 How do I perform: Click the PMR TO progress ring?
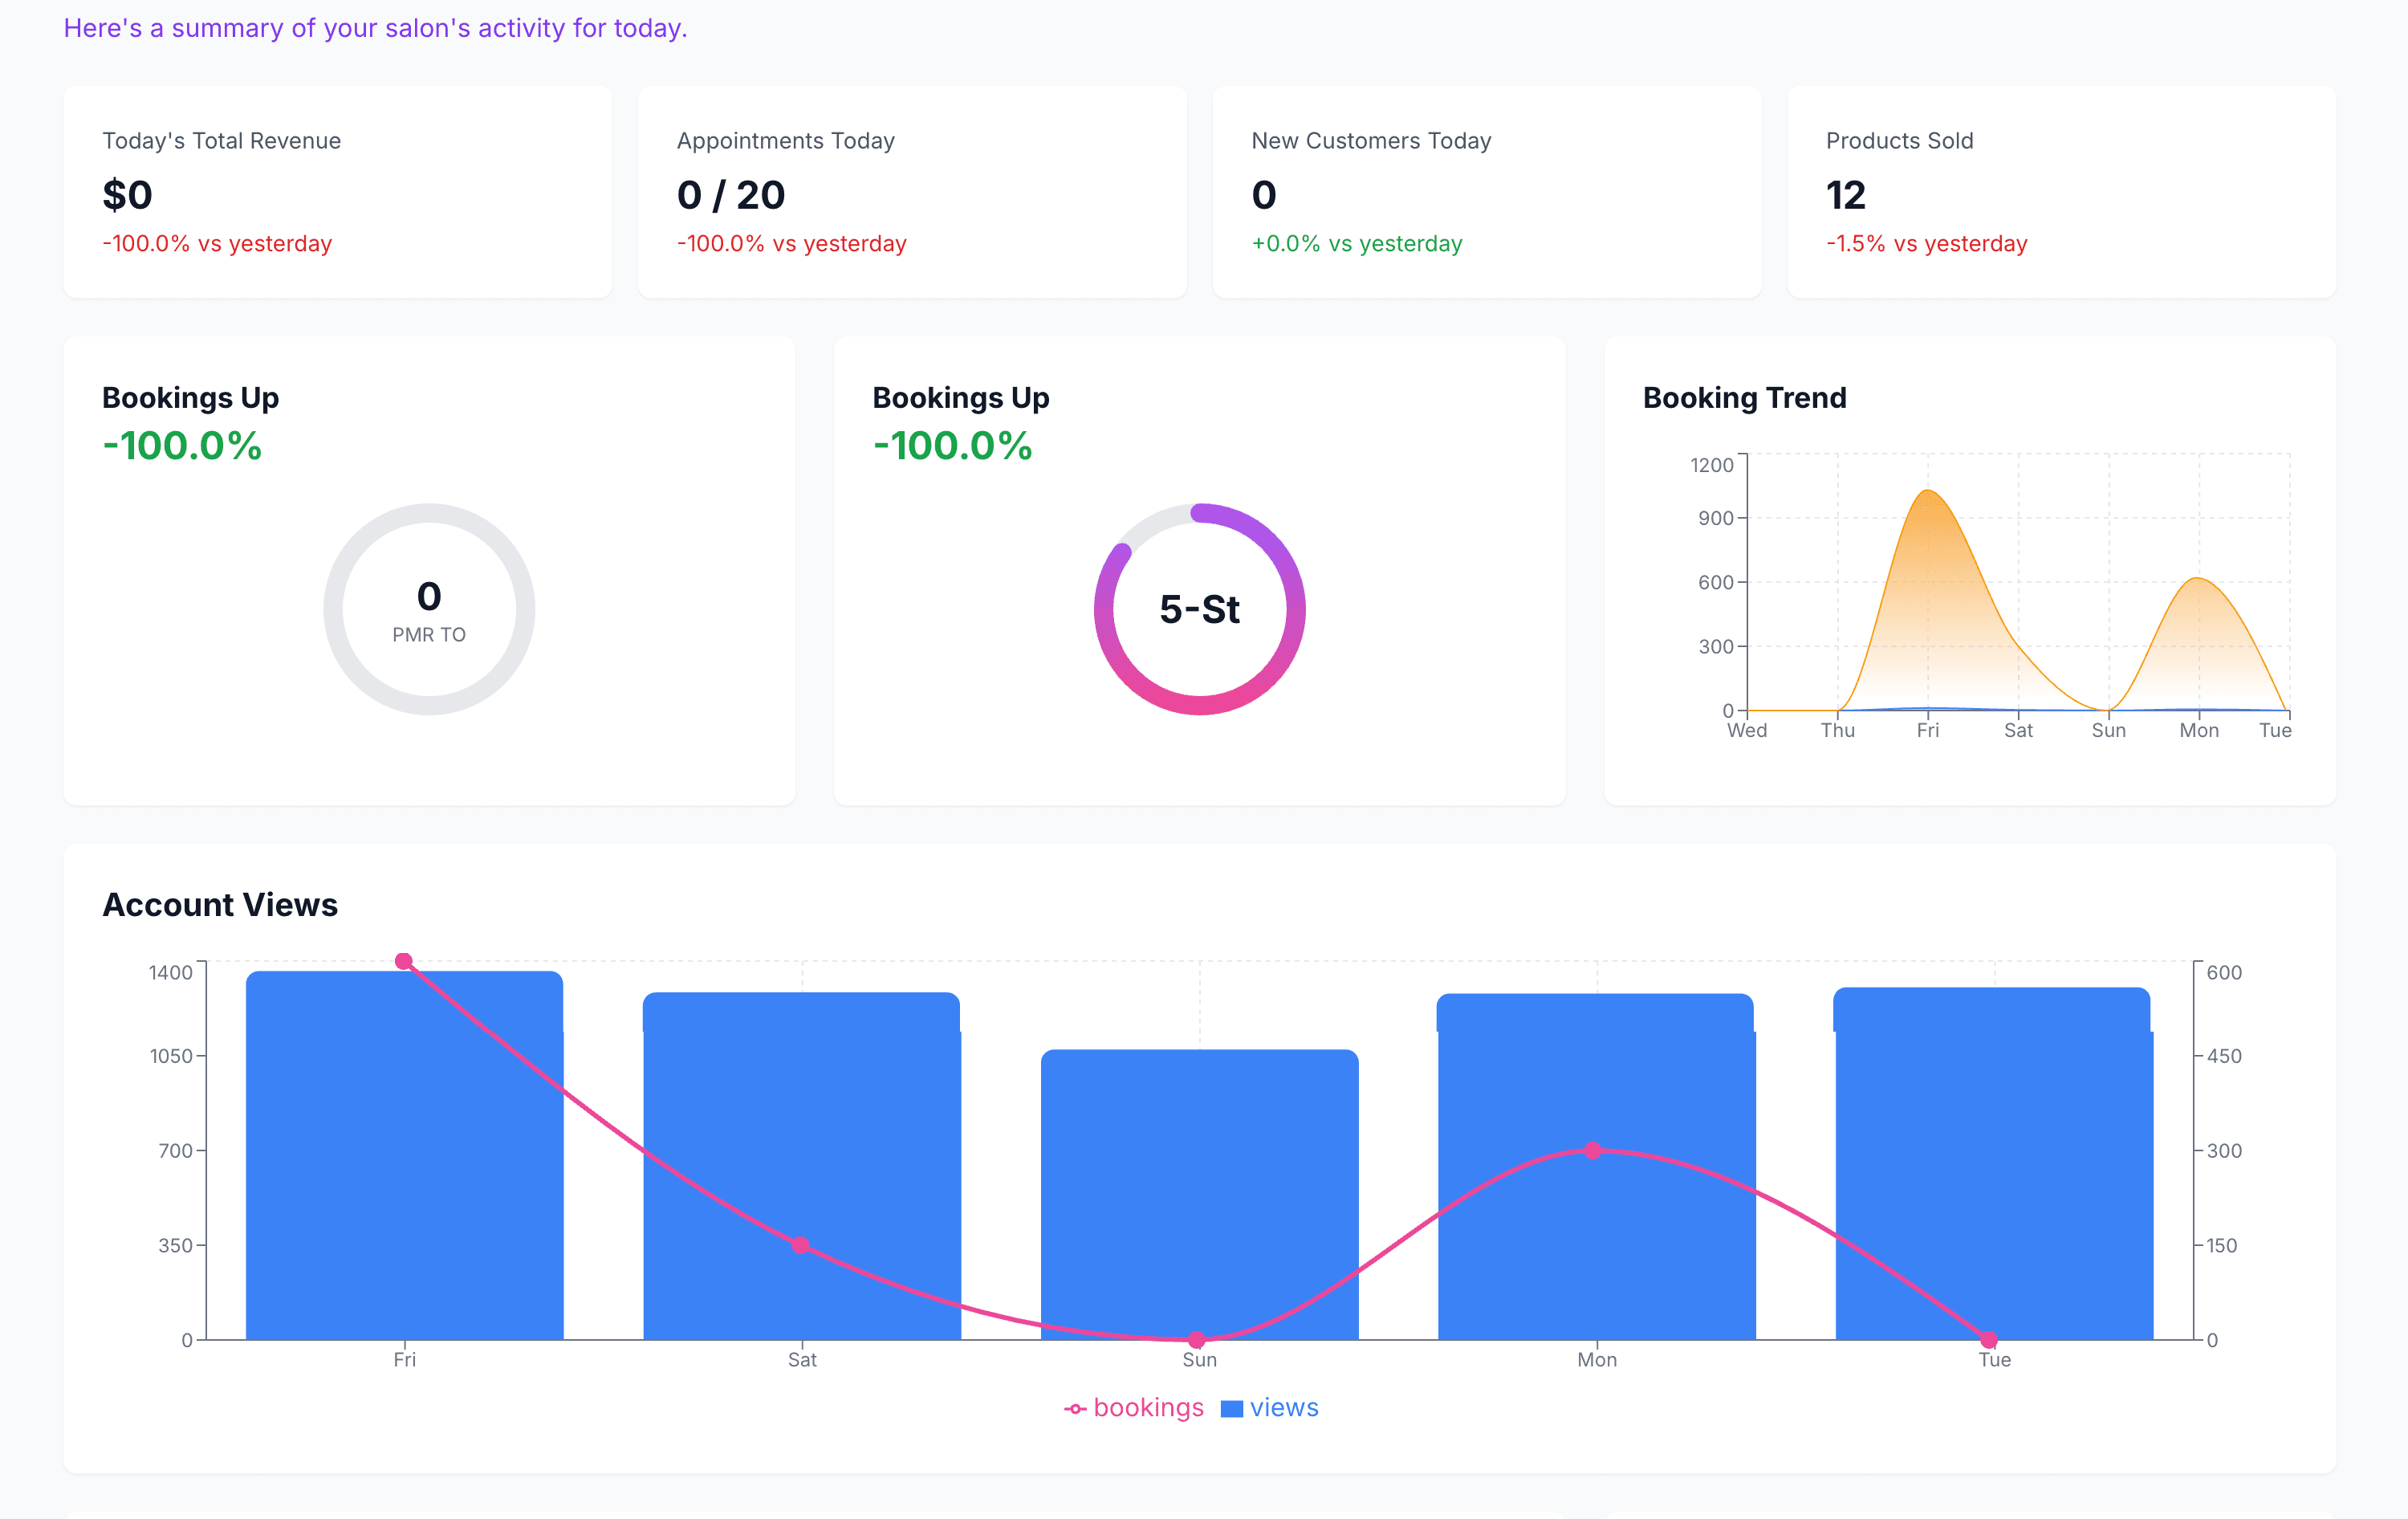(428, 608)
